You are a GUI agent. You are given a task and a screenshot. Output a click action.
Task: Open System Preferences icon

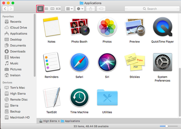(162, 62)
